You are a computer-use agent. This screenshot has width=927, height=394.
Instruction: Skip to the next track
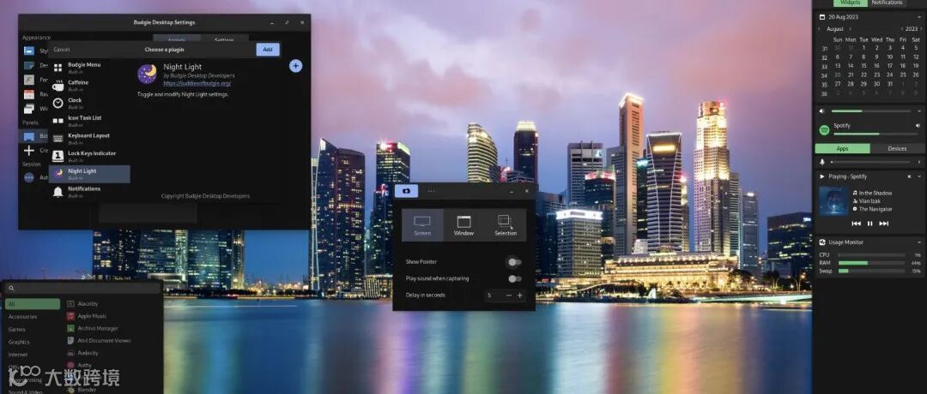click(x=884, y=224)
